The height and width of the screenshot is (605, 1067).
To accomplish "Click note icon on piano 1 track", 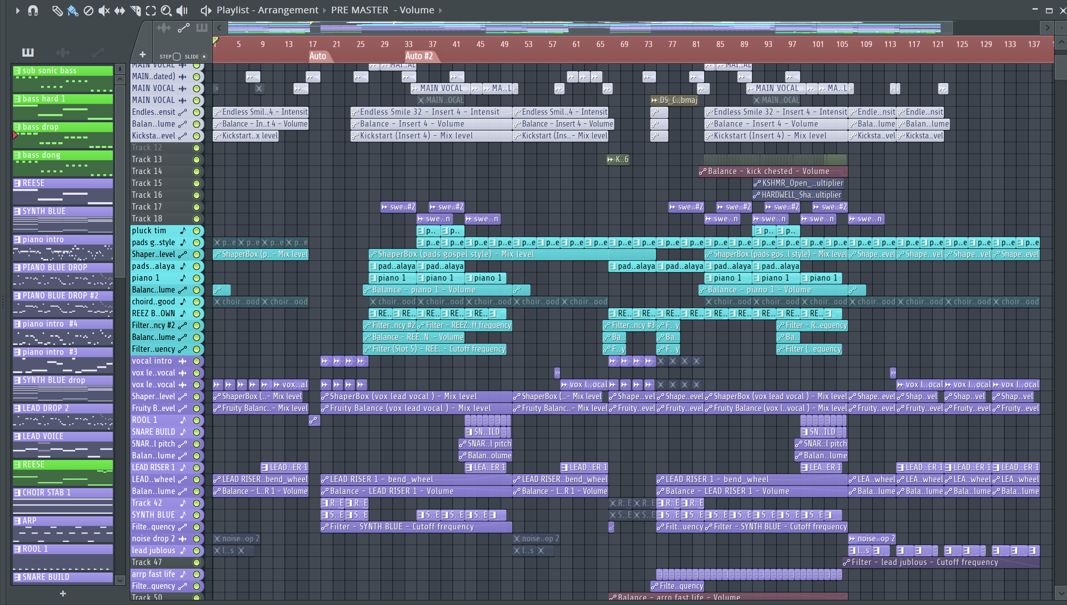I will click(183, 278).
